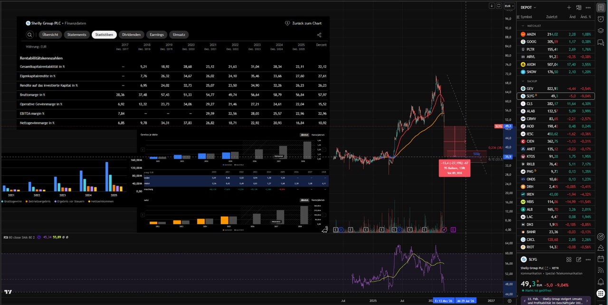
Task: Click the share icon in financials panel
Action: click(x=319, y=35)
